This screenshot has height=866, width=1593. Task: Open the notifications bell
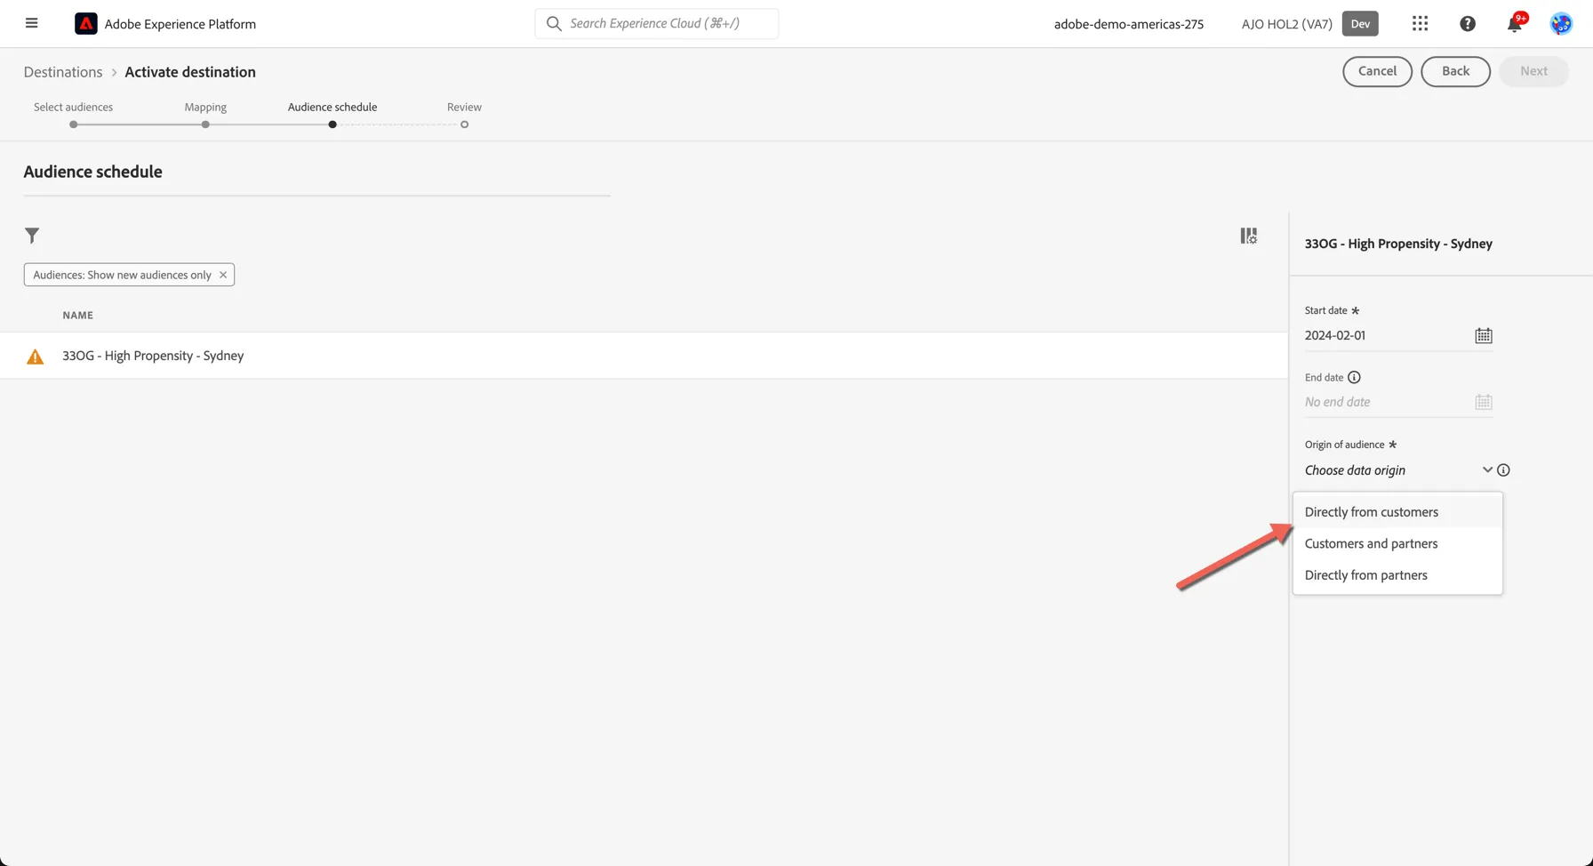click(x=1515, y=24)
